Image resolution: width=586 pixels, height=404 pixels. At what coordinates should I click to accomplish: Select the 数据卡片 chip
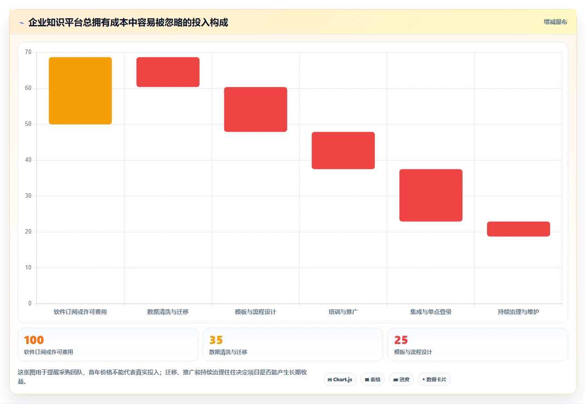tap(434, 379)
